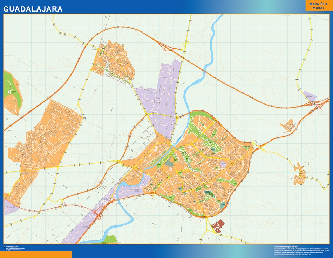Click the small flag icon beside Netmaps copyright

click(4, 246)
